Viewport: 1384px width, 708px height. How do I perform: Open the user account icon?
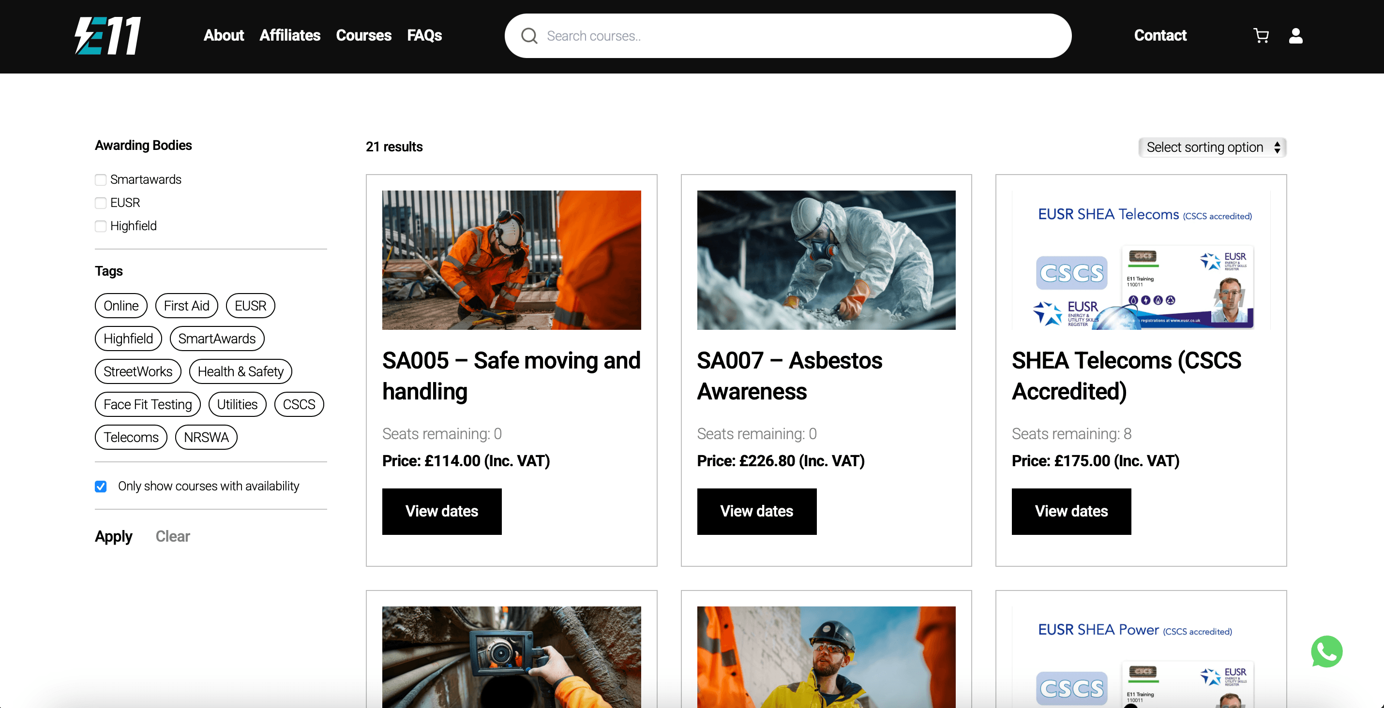[x=1296, y=36]
